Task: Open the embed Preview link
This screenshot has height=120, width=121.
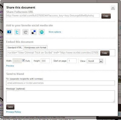Action: (x=10, y=66)
